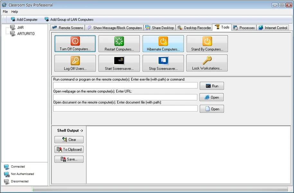
Task: Select the Tools tab
Action: [222, 27]
